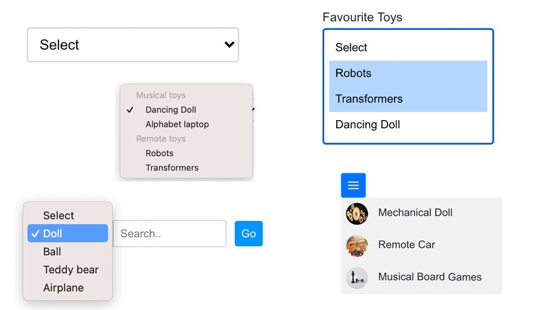Open the top Select dropdown via chevron

(229, 45)
